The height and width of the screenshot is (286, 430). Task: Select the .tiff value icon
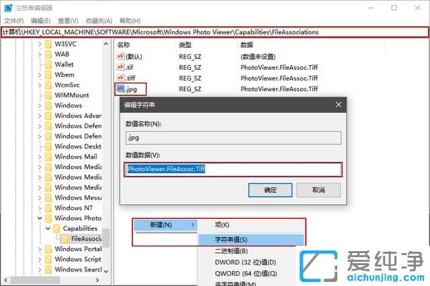(121, 78)
